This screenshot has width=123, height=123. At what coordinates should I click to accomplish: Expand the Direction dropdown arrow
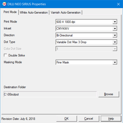click(x=115, y=35)
